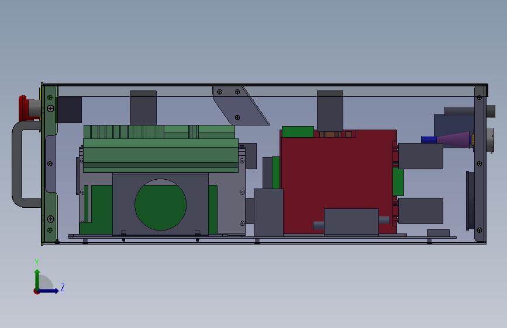Select the red emergency stop knob

point(23,108)
